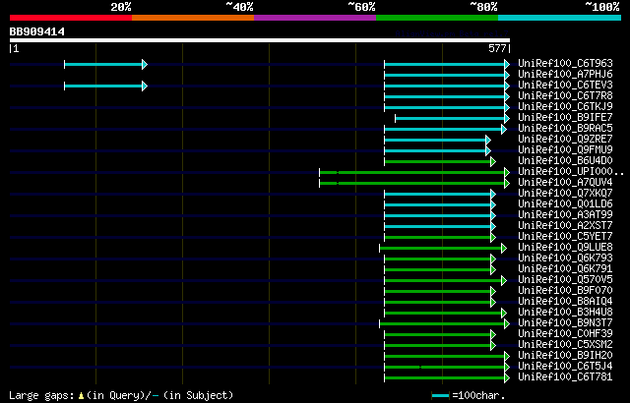Open the UniRef100_Q6K793 hit
Viewport: 630px width, 403px height.
565,259
